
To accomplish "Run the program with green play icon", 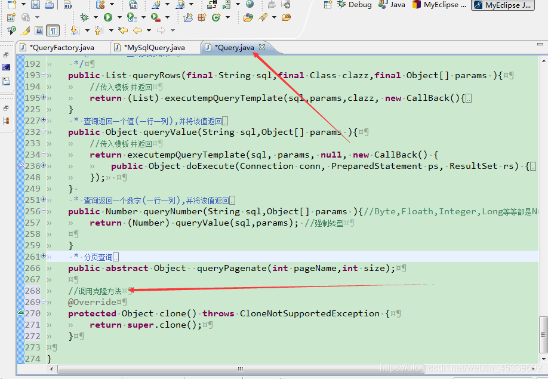I will click(x=108, y=17).
